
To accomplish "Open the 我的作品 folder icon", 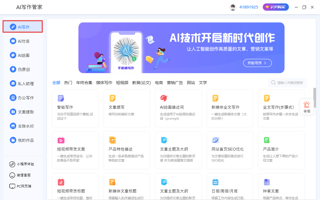I will click(13, 140).
